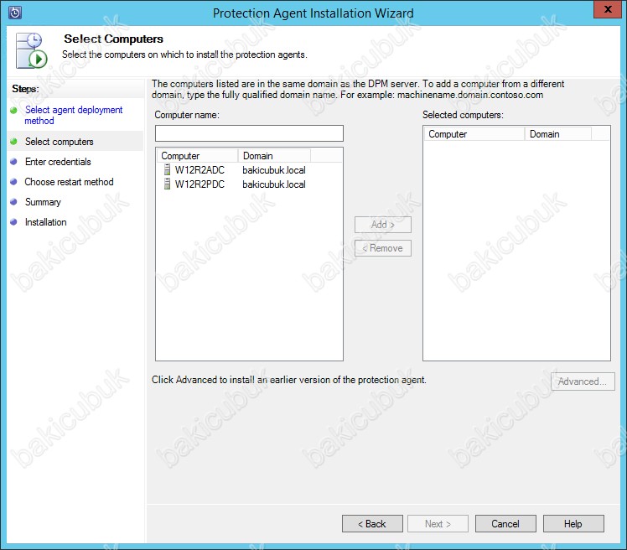Click blue bullet beside Enter credentials step
The height and width of the screenshot is (550, 627).
pos(13,162)
